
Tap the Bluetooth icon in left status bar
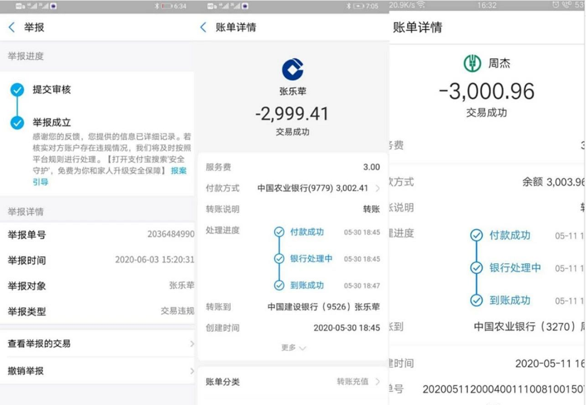click(157, 6)
